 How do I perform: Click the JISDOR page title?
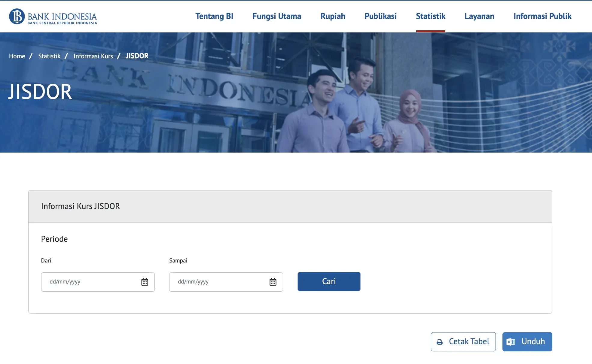(x=40, y=92)
